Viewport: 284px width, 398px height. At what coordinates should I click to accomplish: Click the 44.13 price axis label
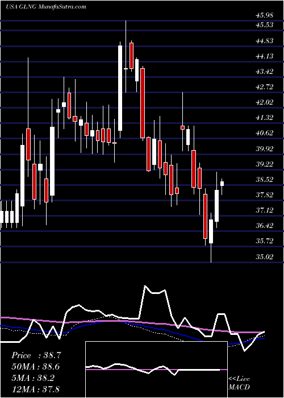click(x=264, y=56)
